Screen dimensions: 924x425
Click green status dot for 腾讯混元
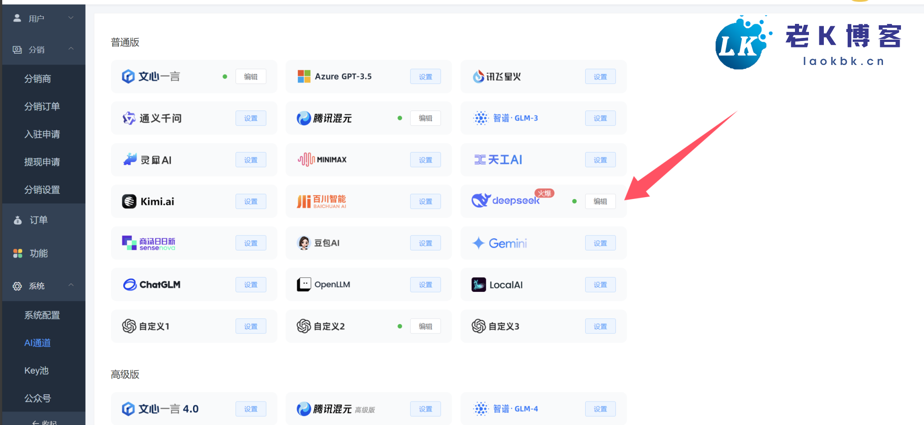point(400,118)
